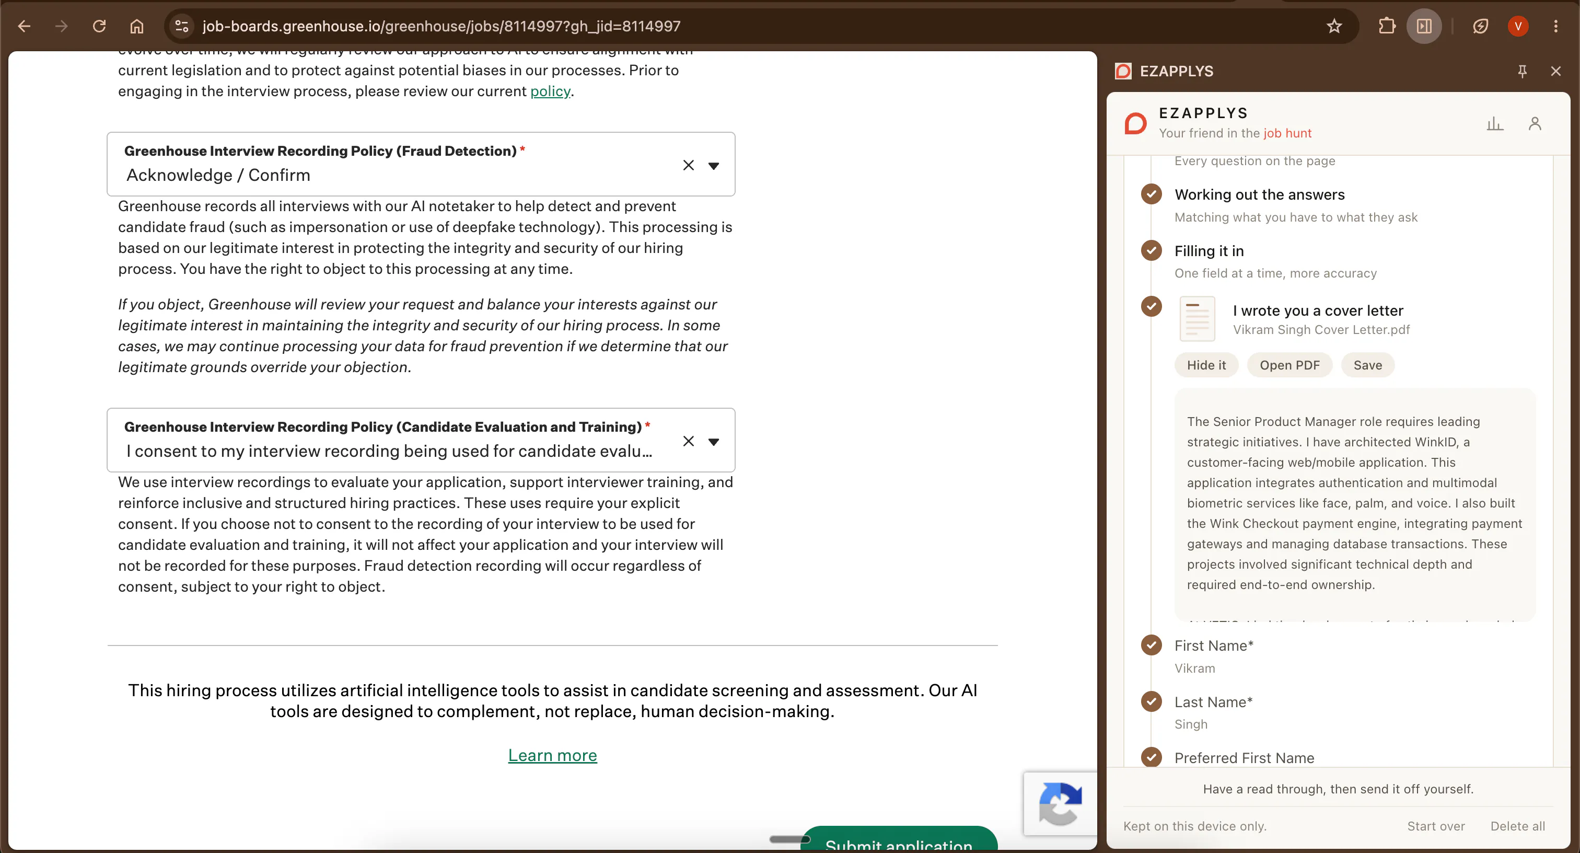Viewport: 1580px width, 853px height.
Task: Go back to the previous page
Action: [24, 26]
